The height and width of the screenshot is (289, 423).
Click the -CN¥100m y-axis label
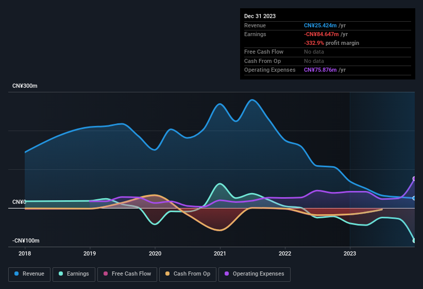tap(26, 240)
